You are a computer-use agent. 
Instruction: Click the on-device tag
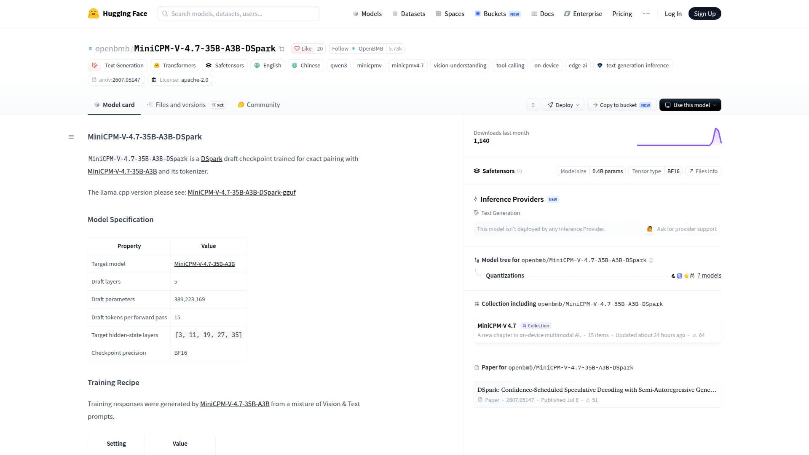click(546, 65)
